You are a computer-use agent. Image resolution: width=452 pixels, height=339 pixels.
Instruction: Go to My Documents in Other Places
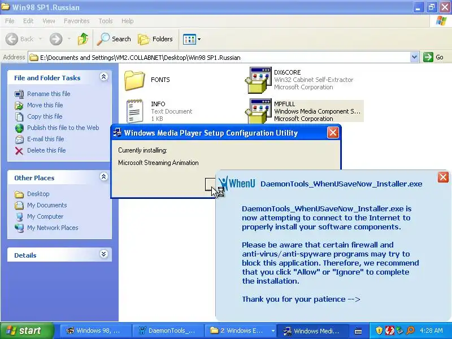(47, 205)
